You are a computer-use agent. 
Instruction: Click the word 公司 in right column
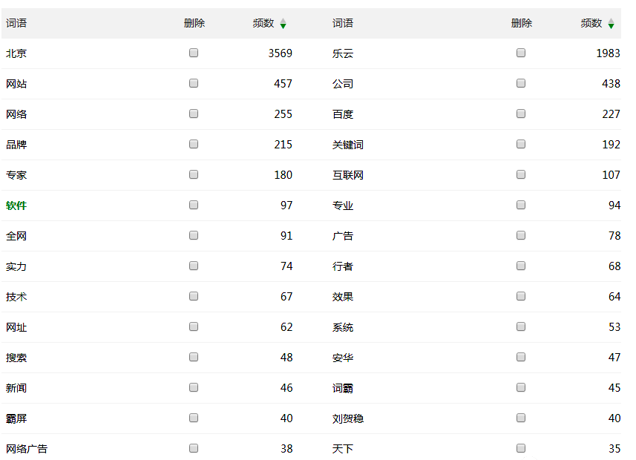tap(343, 84)
